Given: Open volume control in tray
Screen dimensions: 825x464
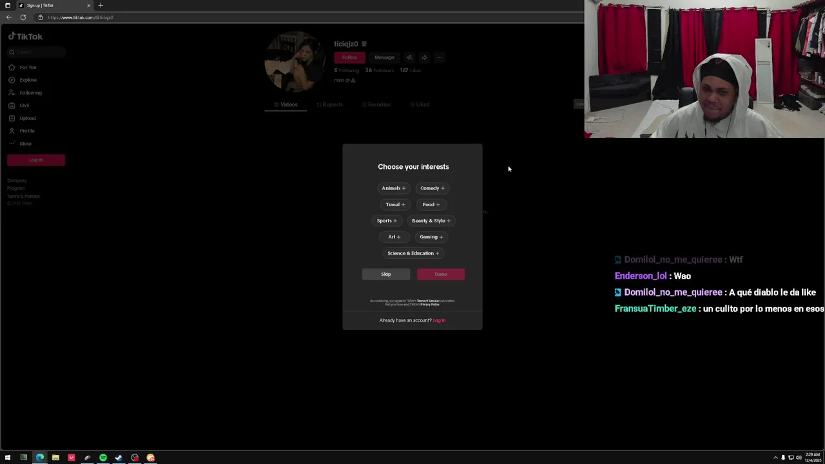Looking at the screenshot, I should [x=799, y=458].
